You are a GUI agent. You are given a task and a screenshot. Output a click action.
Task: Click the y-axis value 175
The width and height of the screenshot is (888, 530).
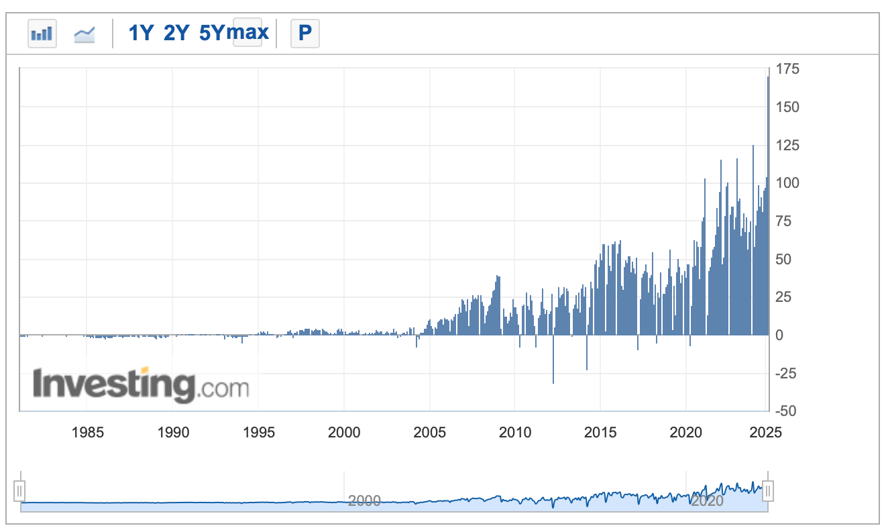coord(787,69)
